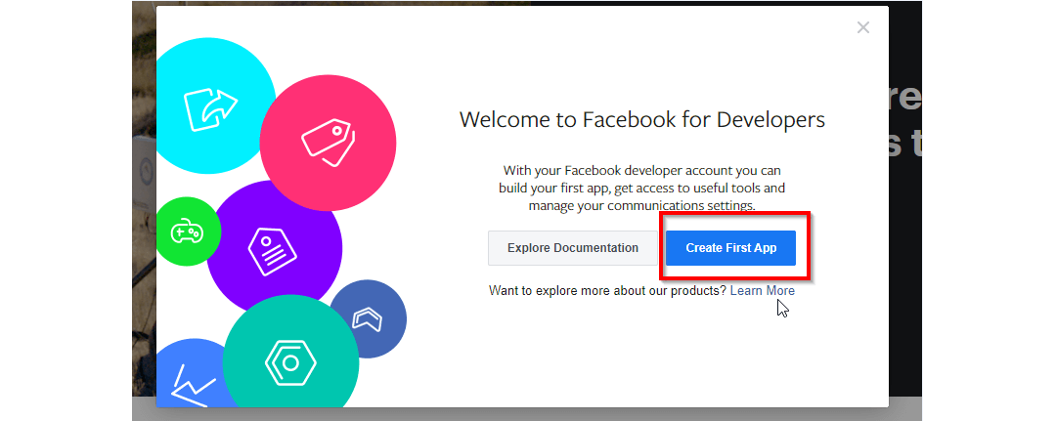Click the chevron icon in dark blue circle
Screen dimensions: 1056x421
pos(367,318)
